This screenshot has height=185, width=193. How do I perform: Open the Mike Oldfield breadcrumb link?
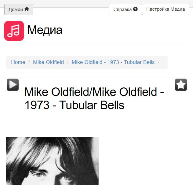click(48, 62)
